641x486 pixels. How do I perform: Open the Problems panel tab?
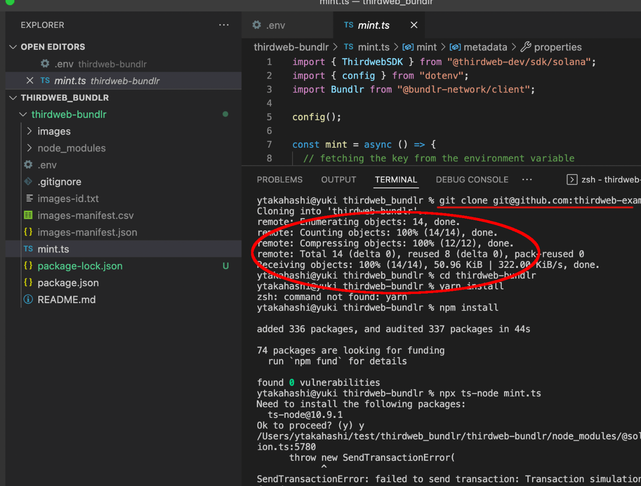280,180
